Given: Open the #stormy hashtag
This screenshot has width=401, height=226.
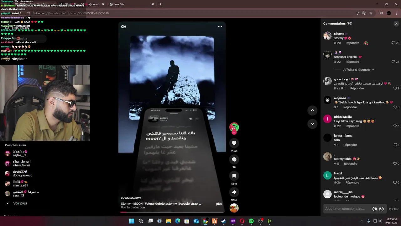Looking at the screenshot, I should point(171,204).
